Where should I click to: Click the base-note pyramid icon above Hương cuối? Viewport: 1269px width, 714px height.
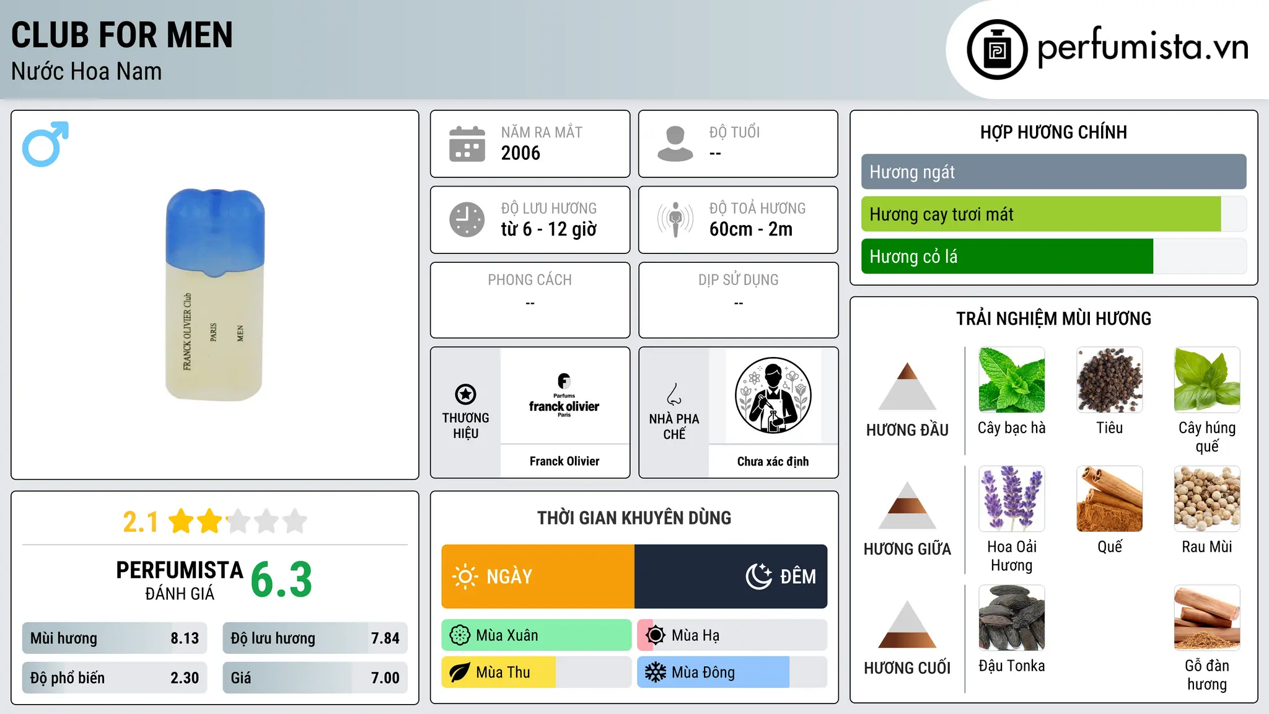[x=907, y=624]
